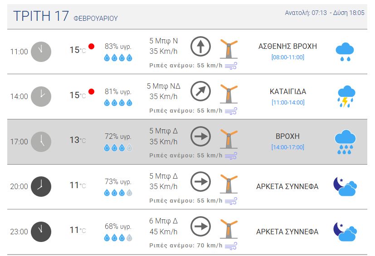This screenshot has height=256, width=375.
Task: Click the sunrise and sunset times text
Action: [325, 13]
